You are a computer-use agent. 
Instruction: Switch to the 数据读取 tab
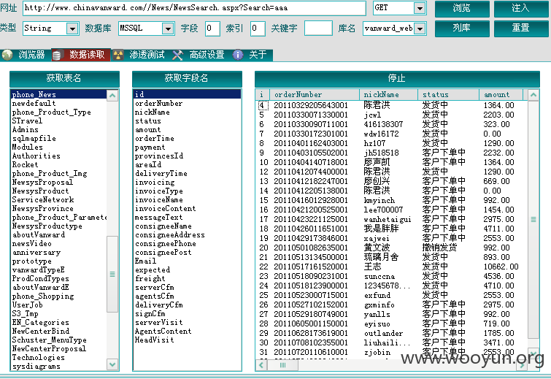81,55
